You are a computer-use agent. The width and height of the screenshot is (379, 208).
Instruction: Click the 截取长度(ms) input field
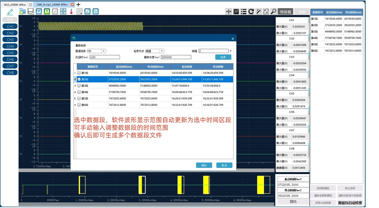coord(176,57)
